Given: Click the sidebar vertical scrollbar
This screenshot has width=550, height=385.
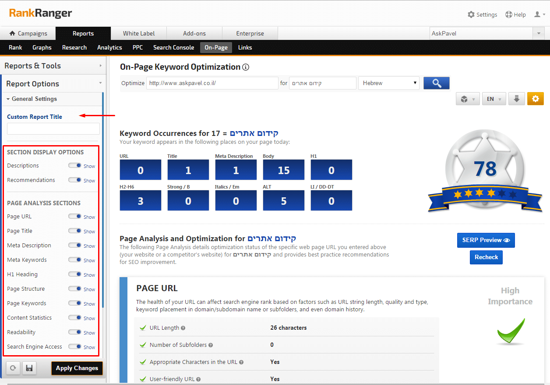Looking at the screenshot, I should tap(103, 200).
